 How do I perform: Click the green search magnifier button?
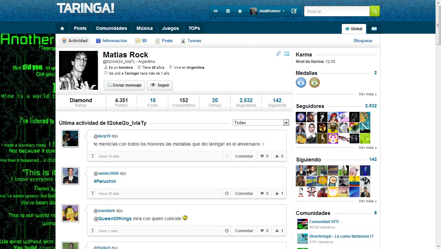pyautogui.click(x=375, y=11)
